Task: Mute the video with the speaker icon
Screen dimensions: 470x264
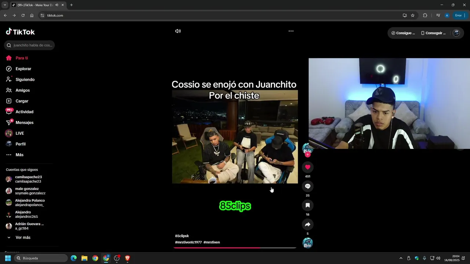Action: pyautogui.click(x=178, y=31)
